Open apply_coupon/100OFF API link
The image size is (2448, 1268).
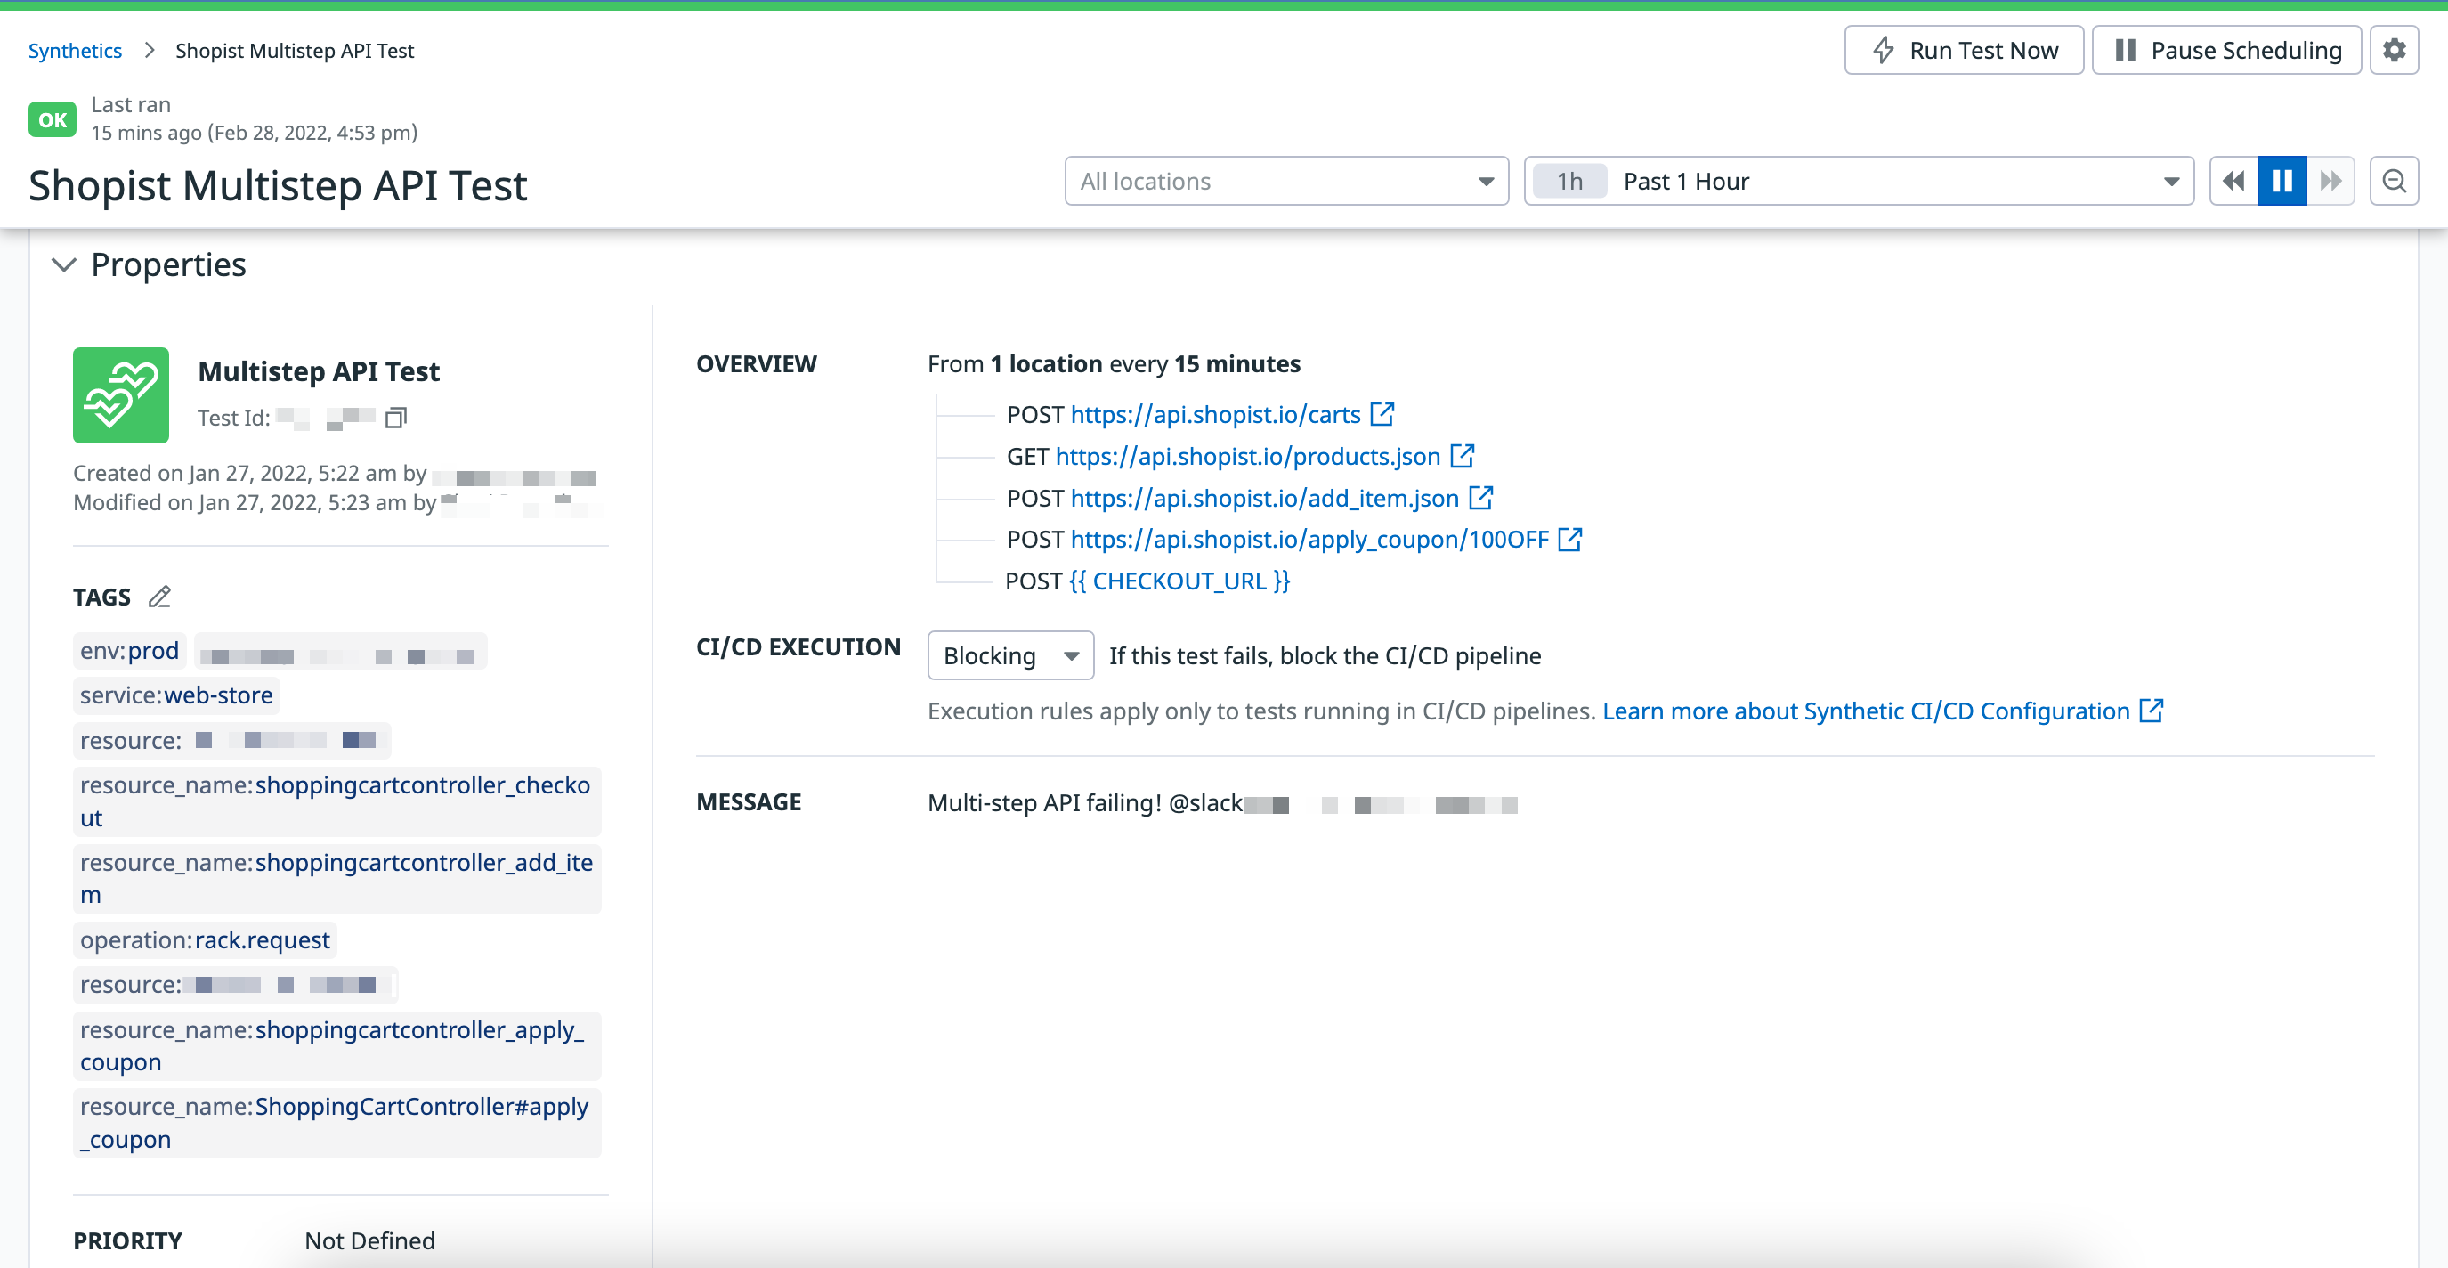coord(1309,540)
